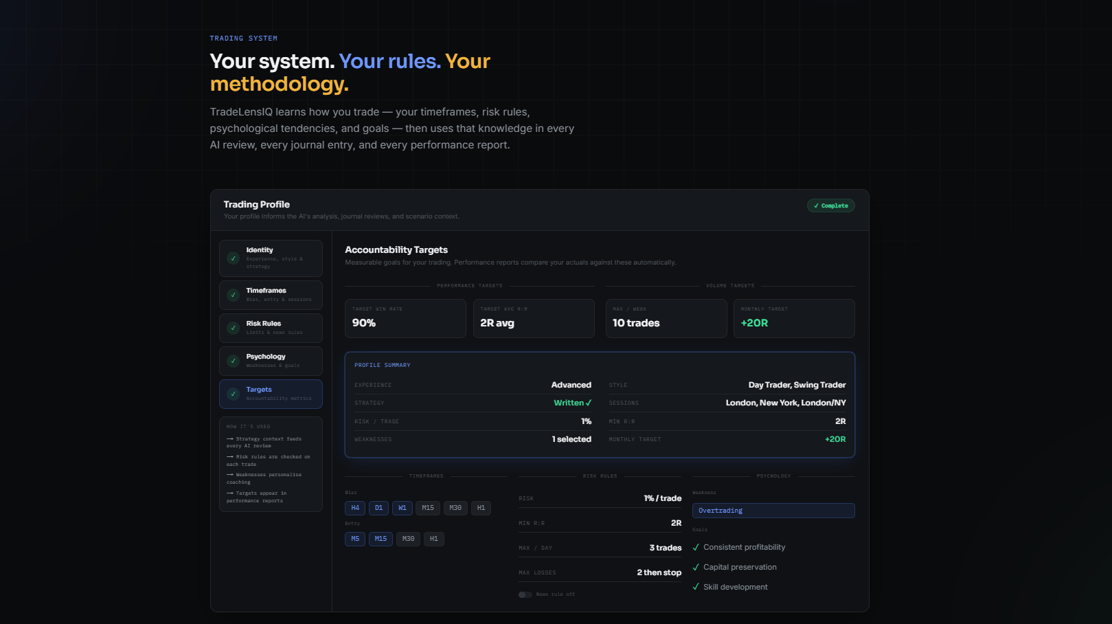Screen dimensions: 1112x624
Task: Click the Capital preservation goal text
Action: pos(740,568)
